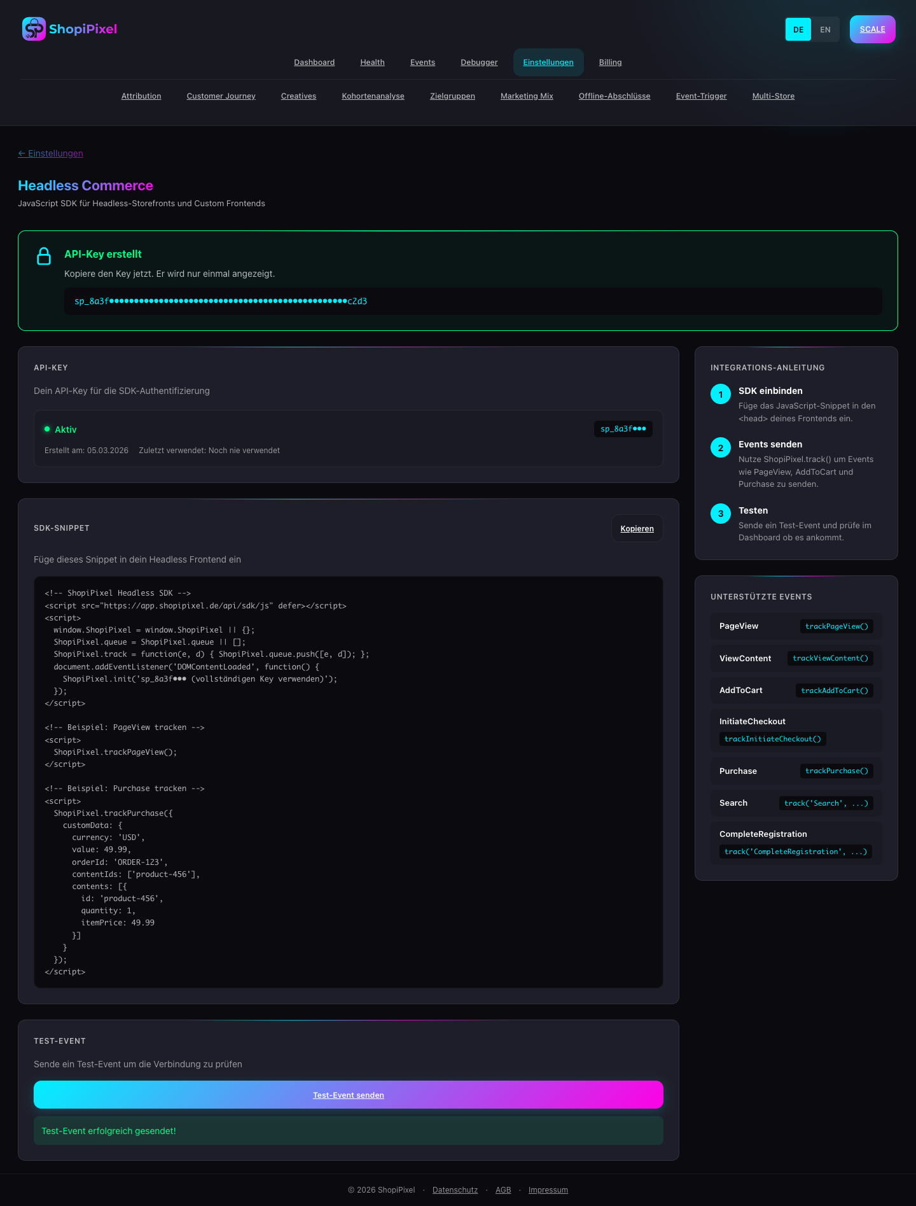Click the PageView event label
This screenshot has height=1206, width=916.
tap(739, 626)
